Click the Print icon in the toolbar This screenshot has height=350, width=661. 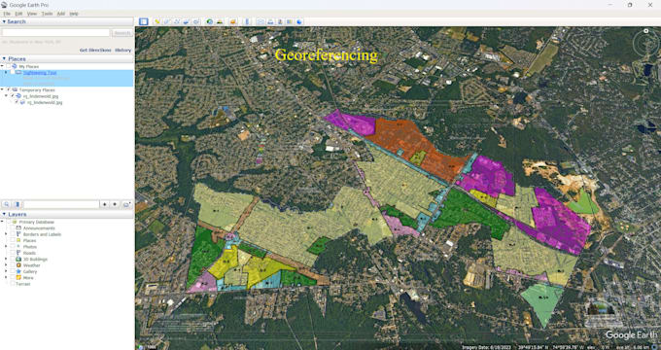click(x=270, y=21)
